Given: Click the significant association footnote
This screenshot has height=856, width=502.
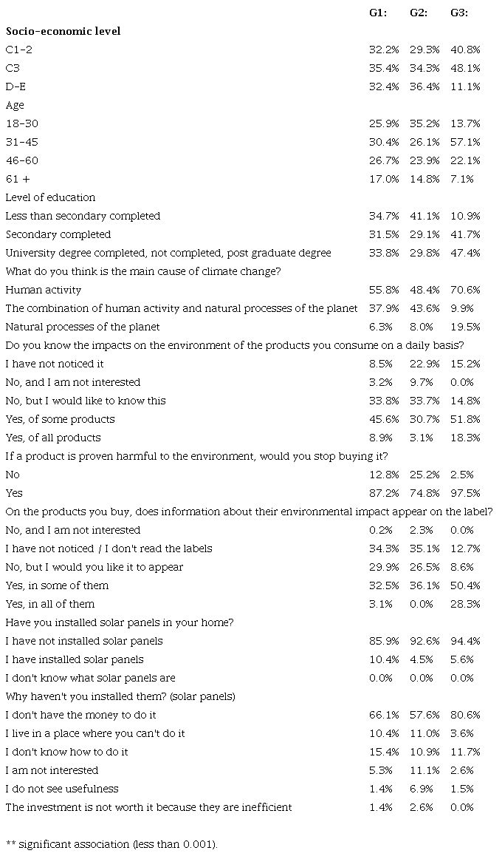Looking at the screenshot, I should coord(111,843).
